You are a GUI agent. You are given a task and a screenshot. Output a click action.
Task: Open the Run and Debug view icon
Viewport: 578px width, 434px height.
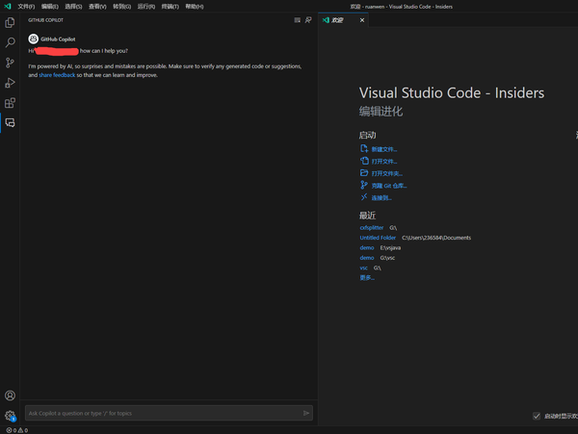point(10,83)
